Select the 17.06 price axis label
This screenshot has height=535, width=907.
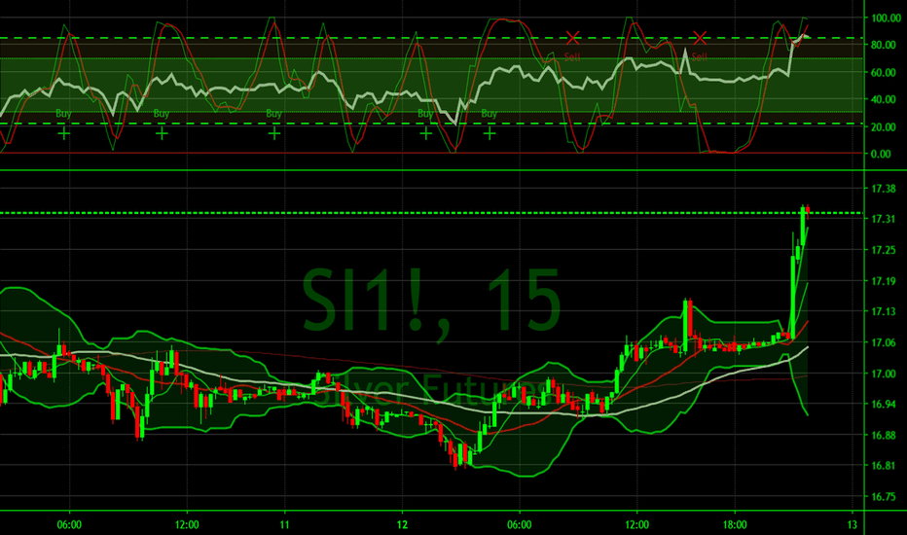tap(884, 343)
